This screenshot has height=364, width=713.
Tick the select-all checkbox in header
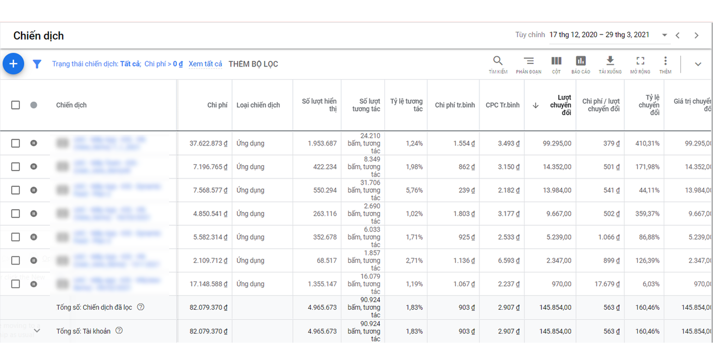(x=16, y=105)
